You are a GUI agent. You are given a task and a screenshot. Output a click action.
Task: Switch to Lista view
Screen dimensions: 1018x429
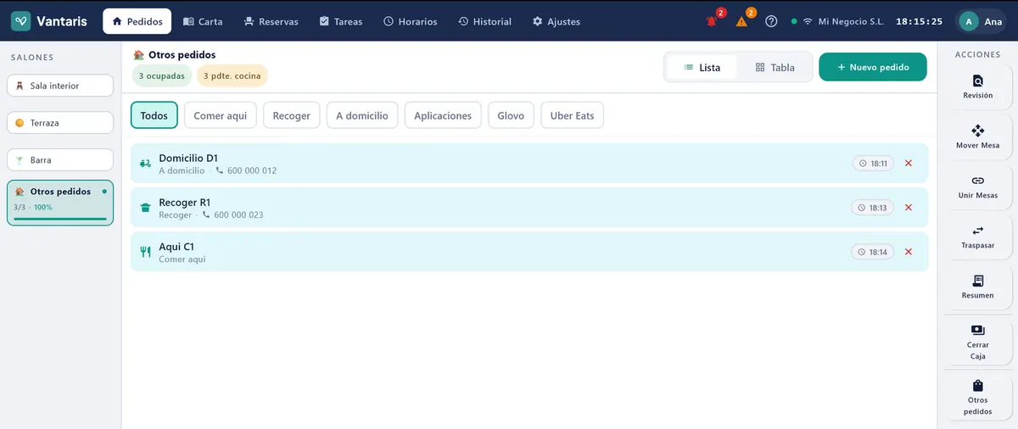(x=702, y=67)
